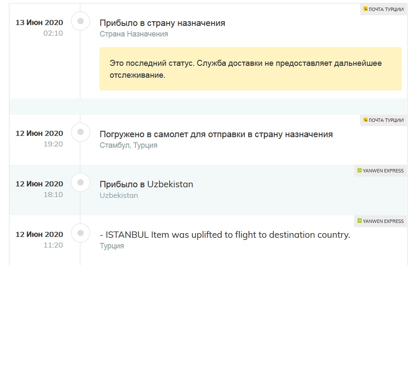
Task: Click the 'Прибыло в страну назначения' status
Action: click(162, 23)
